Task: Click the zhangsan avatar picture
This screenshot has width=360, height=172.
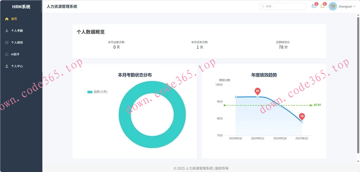Action: click(x=333, y=6)
